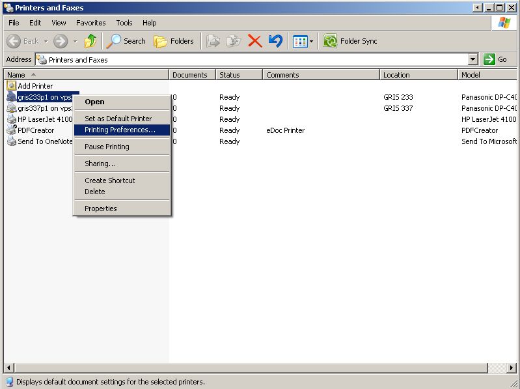Image resolution: width=520 pixels, height=389 pixels.
Task: Open the Folders pane icon
Action: point(160,41)
